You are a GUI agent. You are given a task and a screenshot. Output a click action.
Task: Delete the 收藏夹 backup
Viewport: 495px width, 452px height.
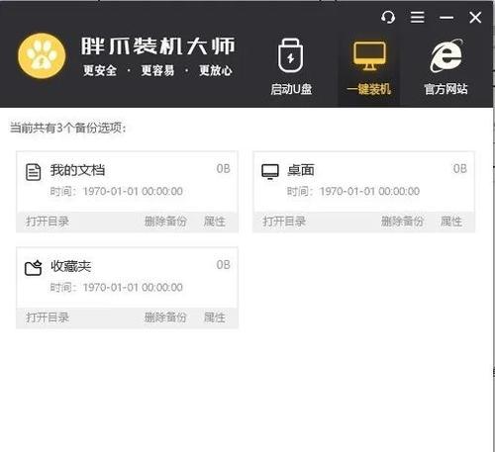(165, 317)
